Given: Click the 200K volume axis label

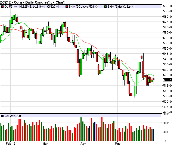Looking at the screenshot, I should pos(166,132).
